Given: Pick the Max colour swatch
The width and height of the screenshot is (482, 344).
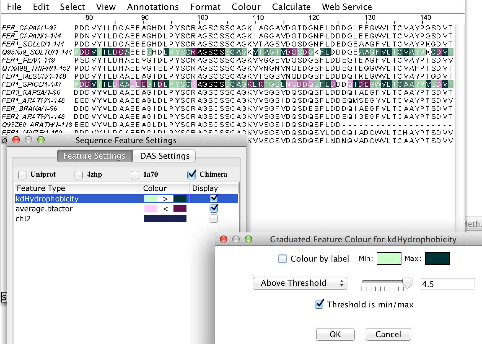Looking at the screenshot, I should [x=437, y=258].
